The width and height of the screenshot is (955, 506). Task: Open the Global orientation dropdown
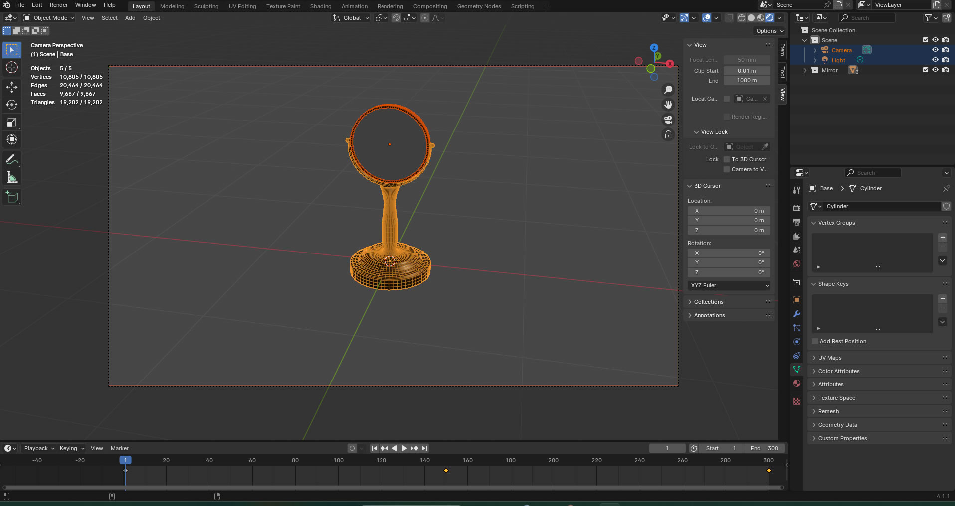(351, 18)
